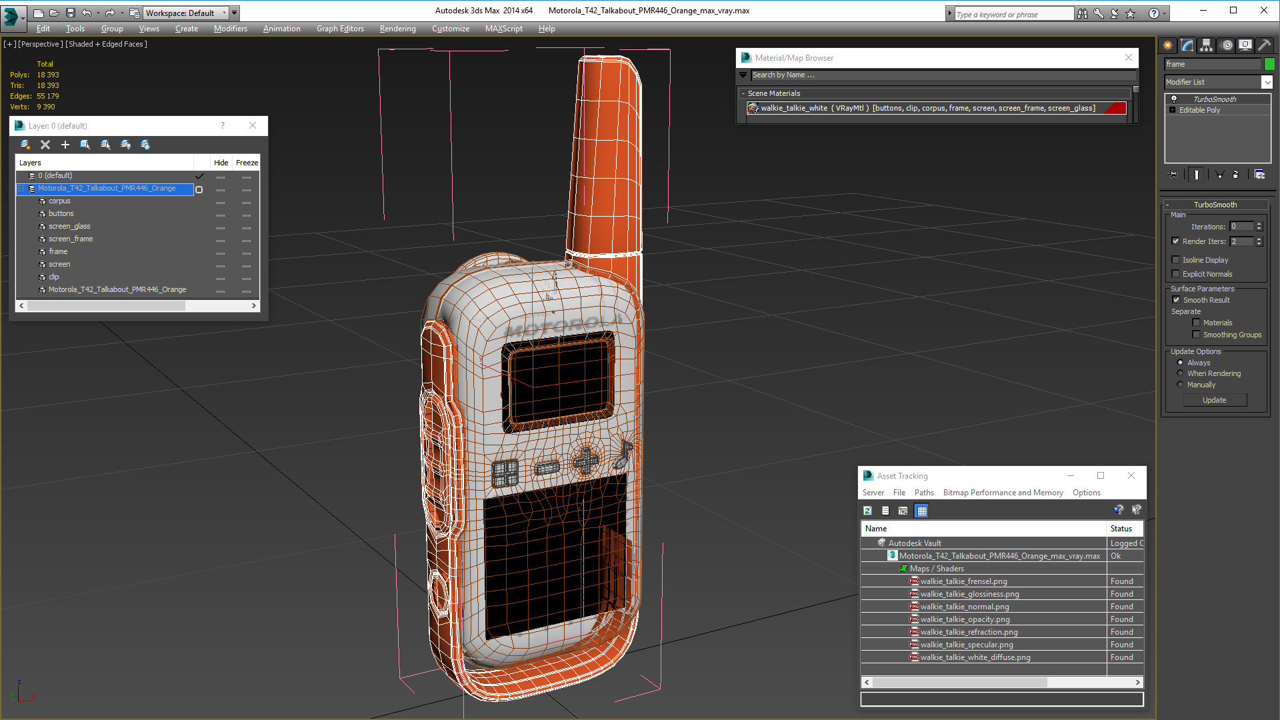Click the Update button in TurboSmooth
Screen dimensions: 1280x720
[1215, 400]
